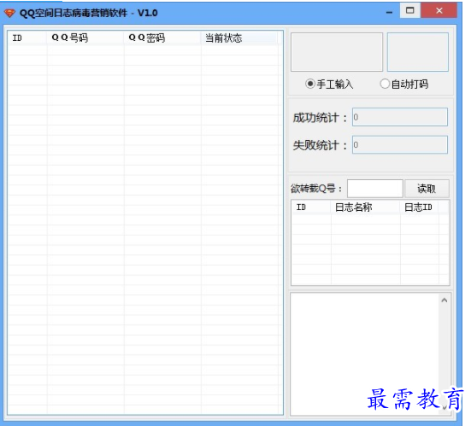Click the QQ密码 column header
This screenshot has height=426, width=471.
(x=162, y=38)
